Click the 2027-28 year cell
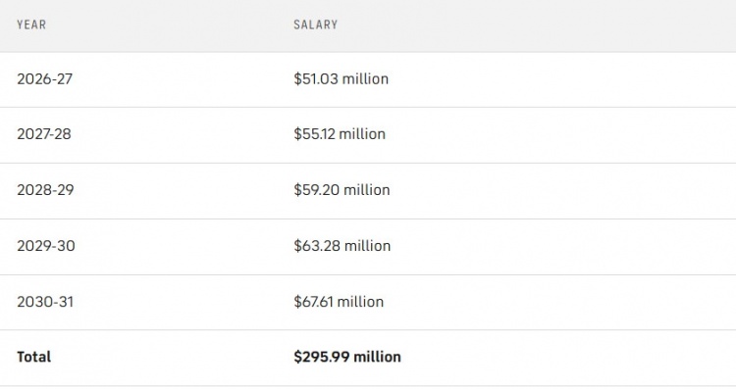This screenshot has height=389, width=736. tap(44, 134)
